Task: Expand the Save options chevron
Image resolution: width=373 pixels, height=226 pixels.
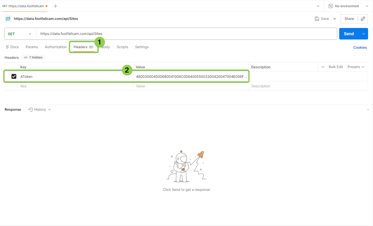Action: point(335,19)
